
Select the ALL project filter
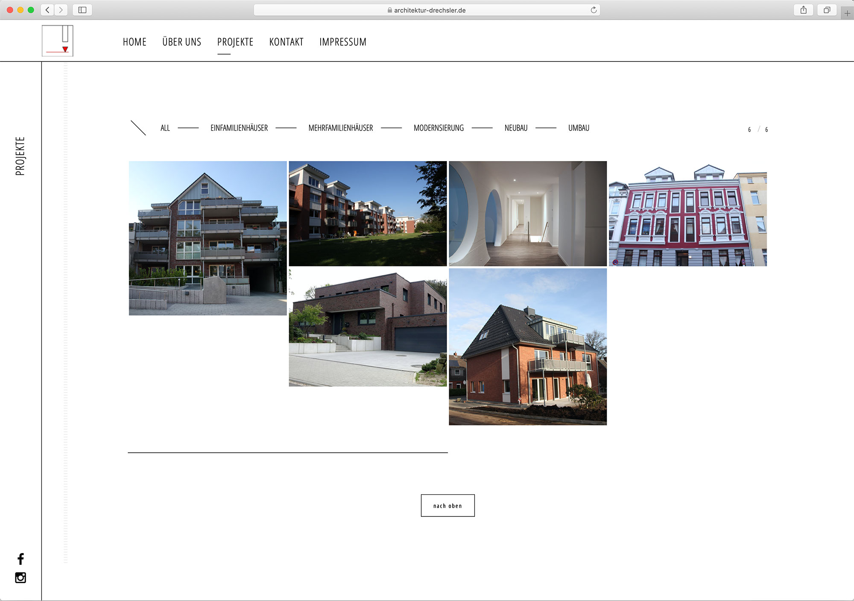(x=165, y=128)
